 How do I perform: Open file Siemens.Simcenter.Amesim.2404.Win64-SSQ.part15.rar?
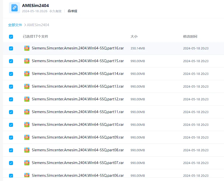click(78, 61)
